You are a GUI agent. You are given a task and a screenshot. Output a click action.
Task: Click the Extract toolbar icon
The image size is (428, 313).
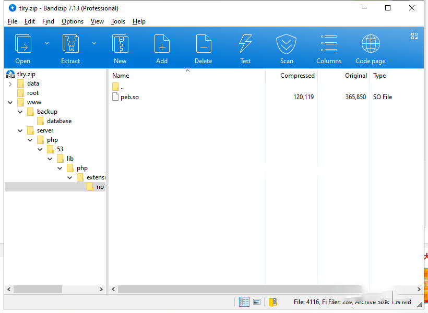coord(70,44)
